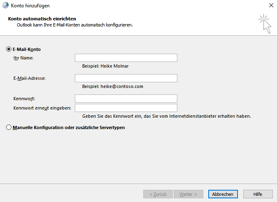The image size is (277, 202).
Task: Click the password hint about Internetdienstanbieter
Action: [x=166, y=116]
